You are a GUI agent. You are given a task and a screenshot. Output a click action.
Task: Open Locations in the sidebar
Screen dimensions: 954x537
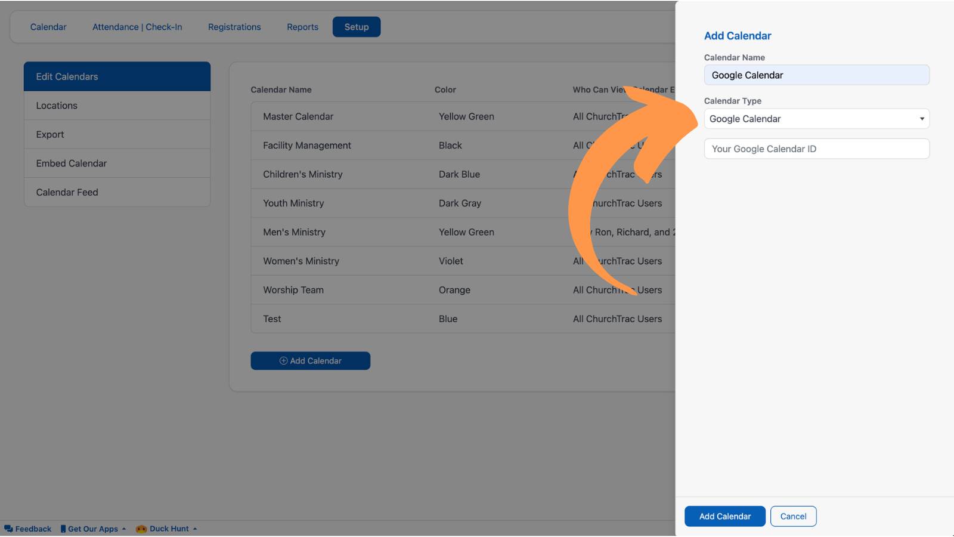click(x=117, y=106)
